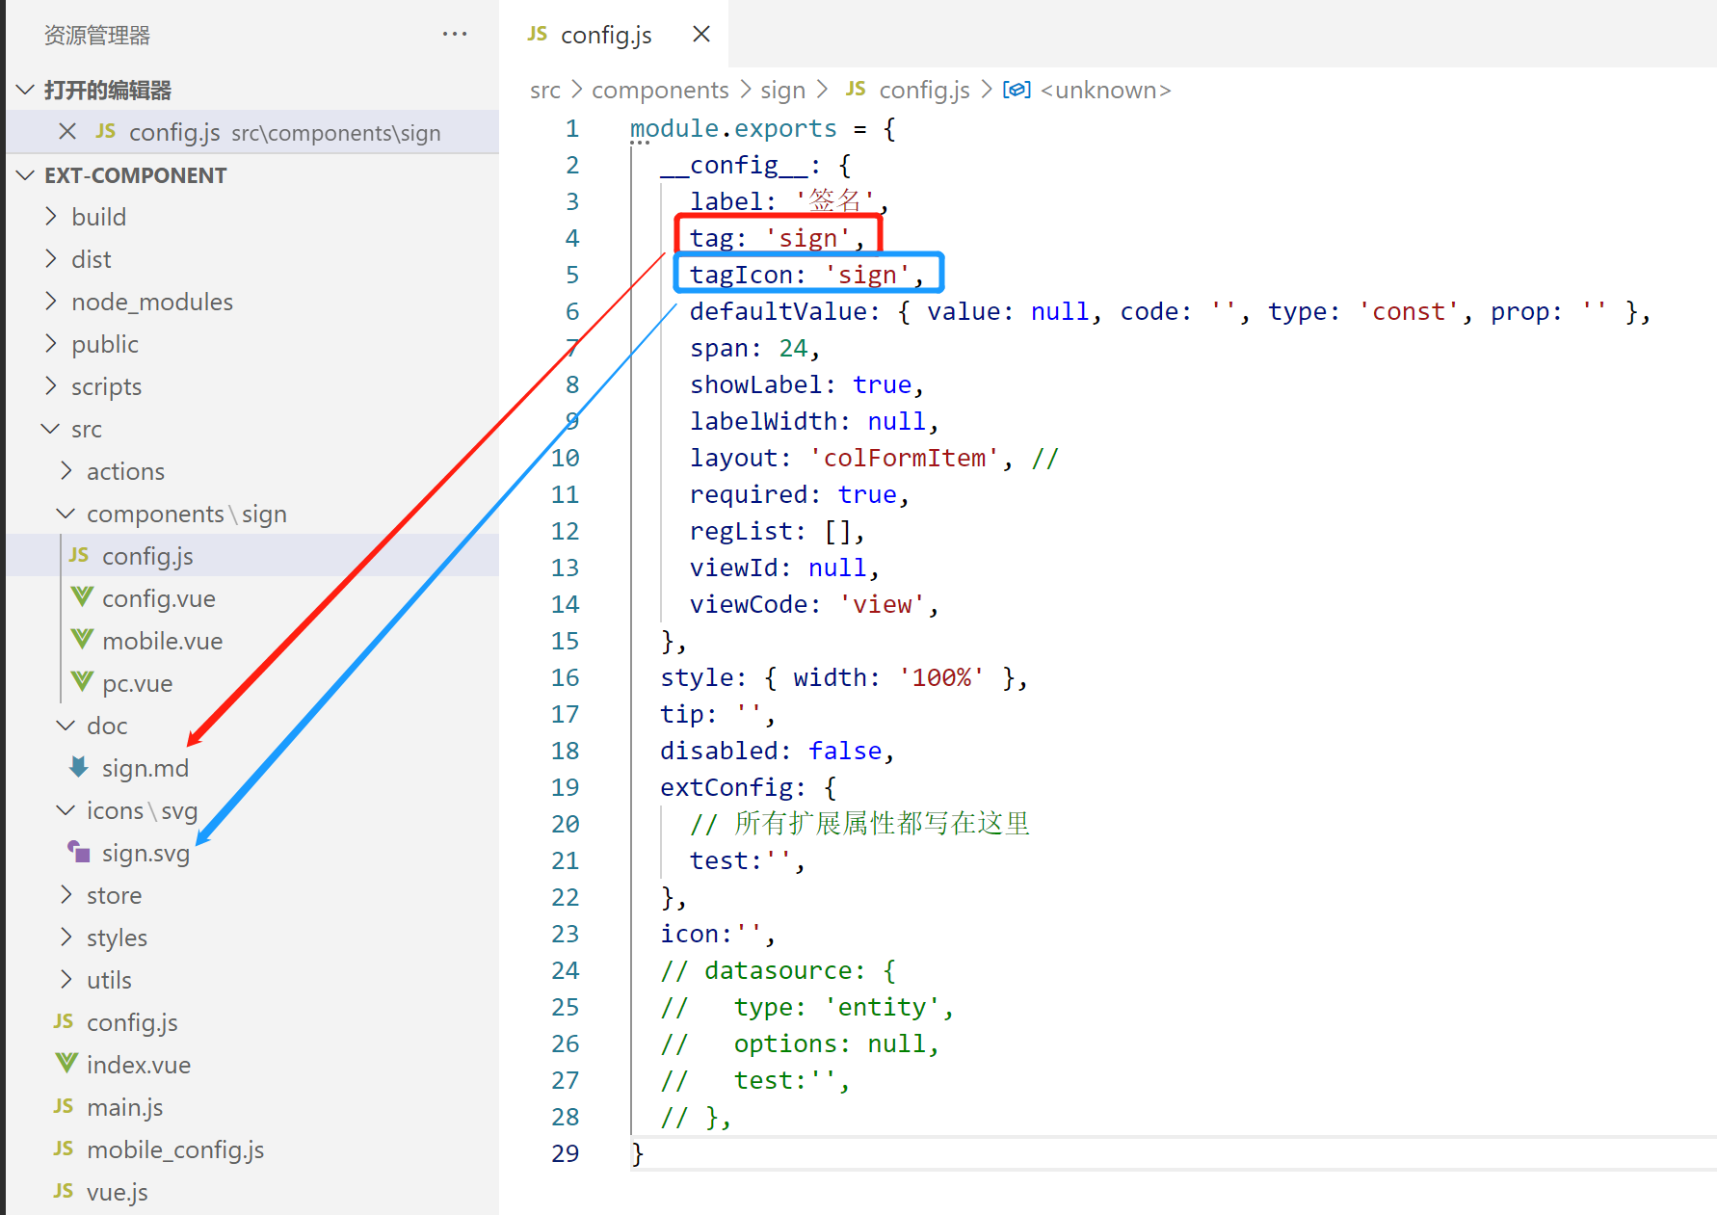Click the sign breadcrumb segment
Viewport: 1717px width, 1215px height.
781,90
